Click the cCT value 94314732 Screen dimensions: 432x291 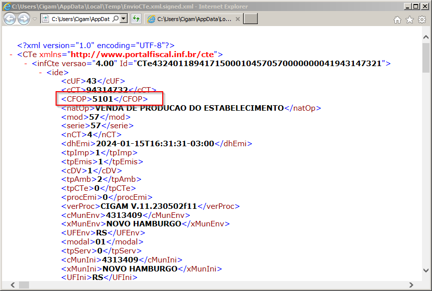tap(107, 90)
